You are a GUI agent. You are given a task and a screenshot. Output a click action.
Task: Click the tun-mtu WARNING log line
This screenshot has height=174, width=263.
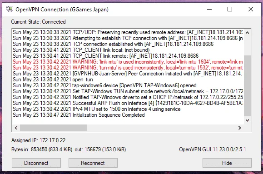(128, 68)
